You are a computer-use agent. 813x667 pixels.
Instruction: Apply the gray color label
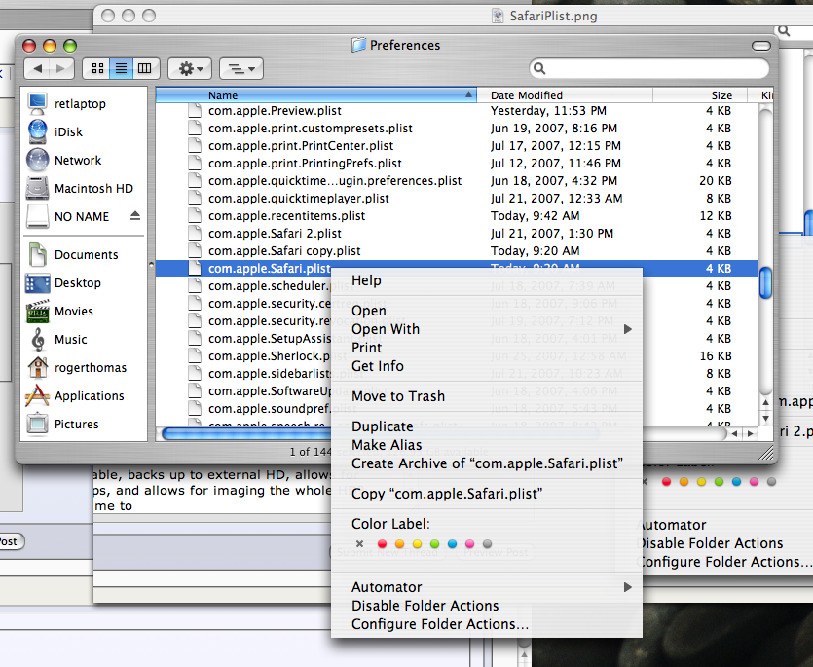point(487,544)
